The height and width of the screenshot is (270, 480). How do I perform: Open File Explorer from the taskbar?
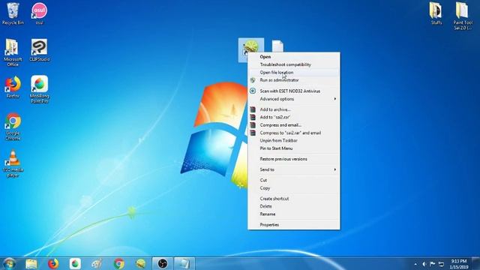[x=31, y=263]
